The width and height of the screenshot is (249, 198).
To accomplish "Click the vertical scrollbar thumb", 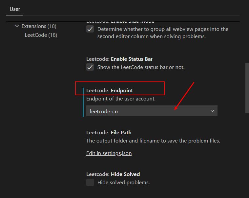I will click(247, 88).
